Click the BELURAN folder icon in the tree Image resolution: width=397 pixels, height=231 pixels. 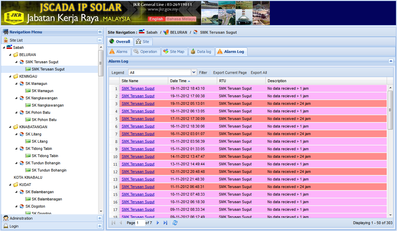pos(16,55)
